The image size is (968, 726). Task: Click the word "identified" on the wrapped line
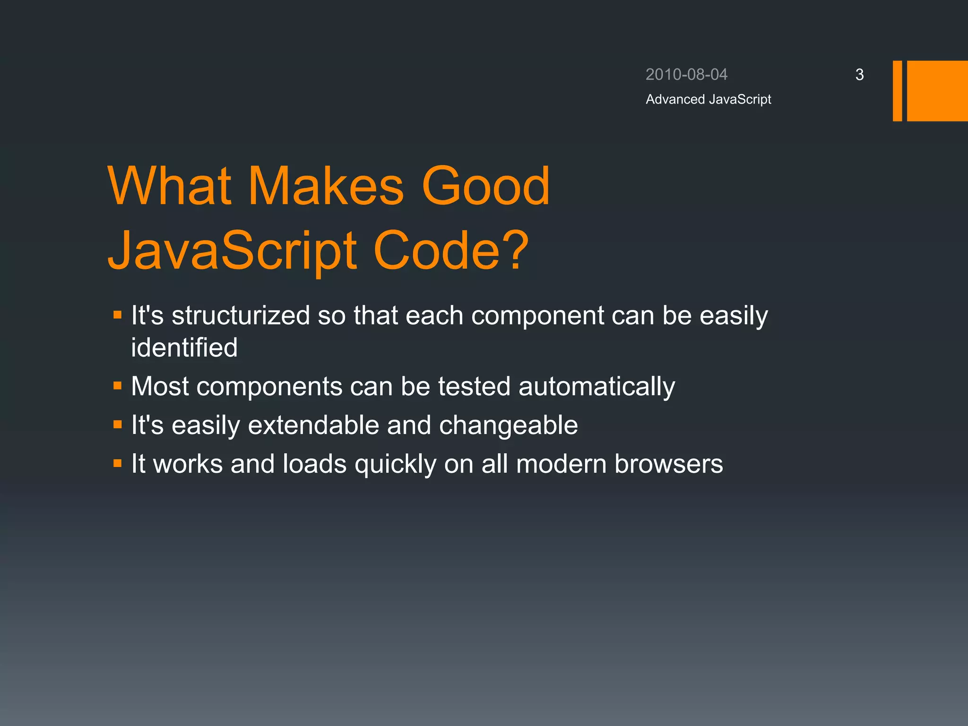[x=184, y=347]
